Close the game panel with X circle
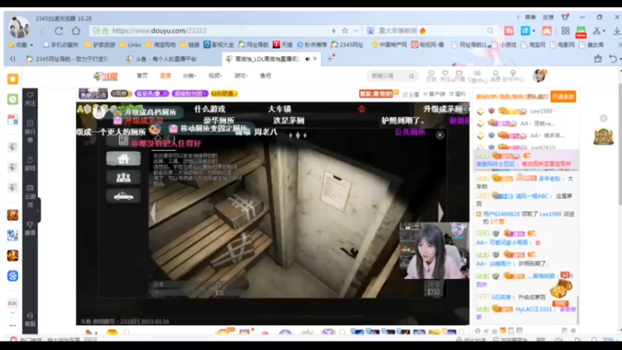This screenshot has height=350, width=622. [x=440, y=135]
